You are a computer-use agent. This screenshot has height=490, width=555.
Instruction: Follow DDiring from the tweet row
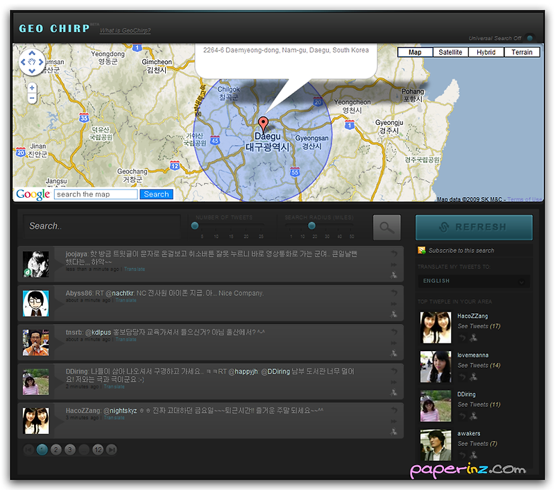click(394, 393)
